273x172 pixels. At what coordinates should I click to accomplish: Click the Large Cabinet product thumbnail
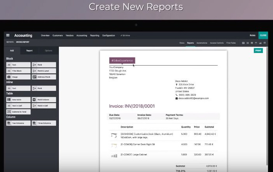pos(114,156)
